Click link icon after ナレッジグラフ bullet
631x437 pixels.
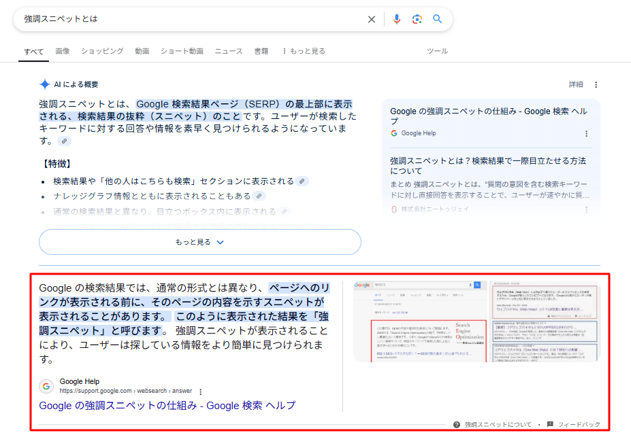(x=259, y=196)
